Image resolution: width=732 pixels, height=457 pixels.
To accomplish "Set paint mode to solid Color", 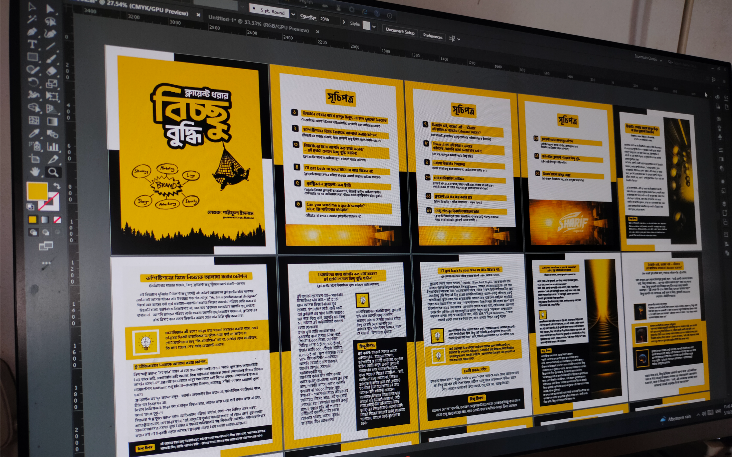I will click(x=33, y=220).
